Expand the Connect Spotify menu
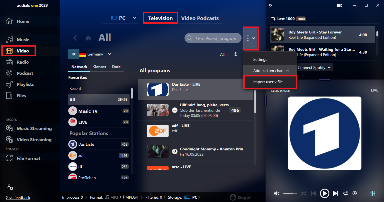This screenshot has width=384, height=202. point(314,68)
